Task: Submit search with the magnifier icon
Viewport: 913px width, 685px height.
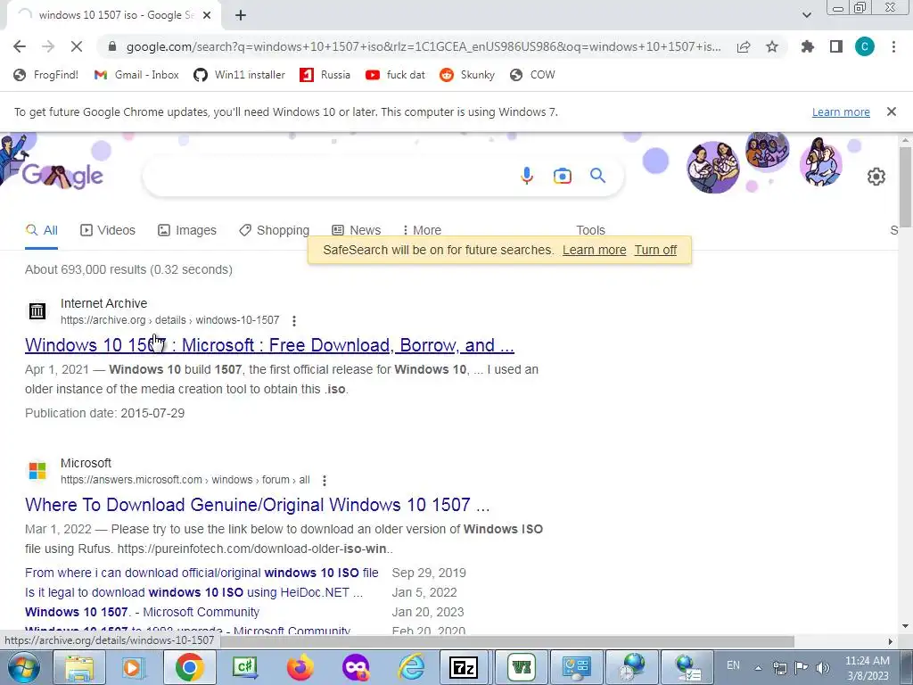Action: click(x=598, y=176)
